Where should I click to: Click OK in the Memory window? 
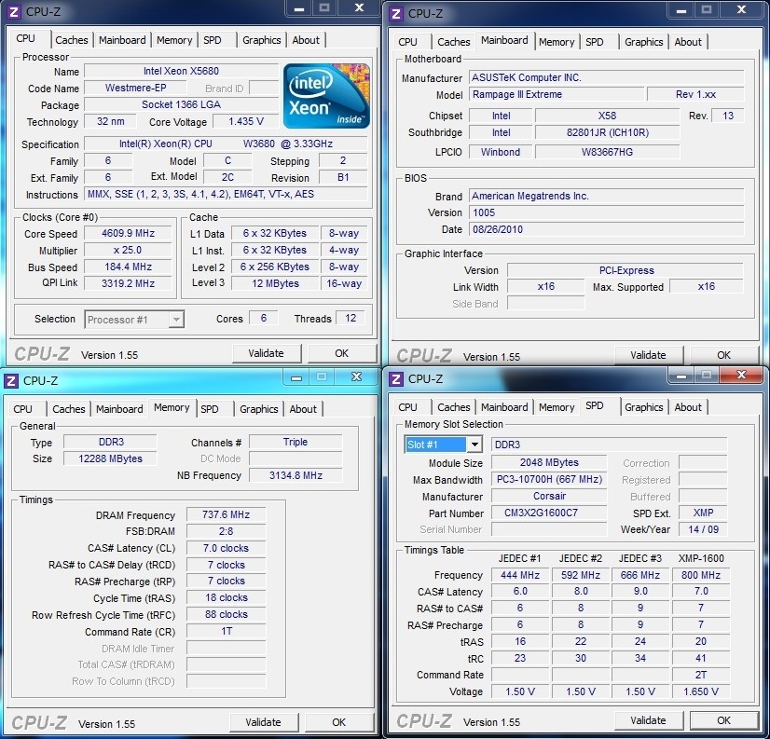pos(338,722)
